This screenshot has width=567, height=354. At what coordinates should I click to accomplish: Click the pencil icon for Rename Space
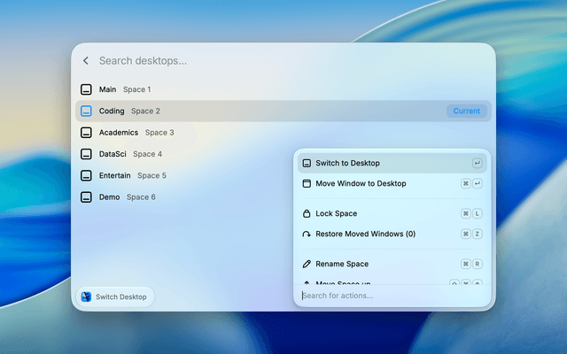tap(307, 264)
